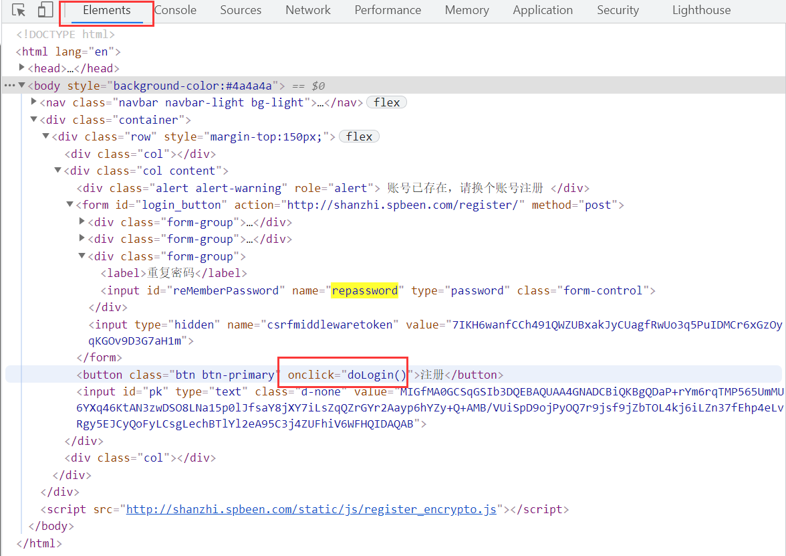Collapse the div container node
The width and height of the screenshot is (786, 556).
pos(33,119)
